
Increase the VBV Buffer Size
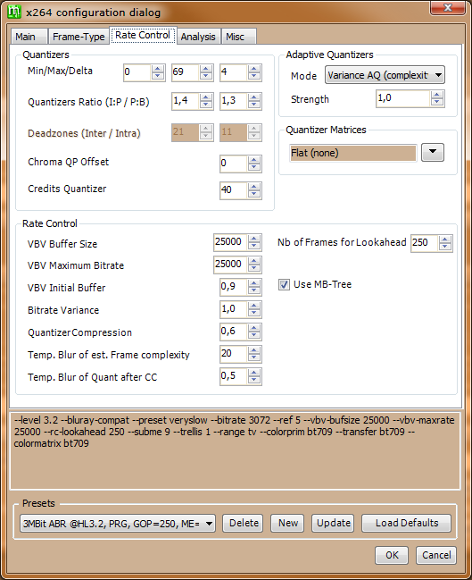(254, 239)
